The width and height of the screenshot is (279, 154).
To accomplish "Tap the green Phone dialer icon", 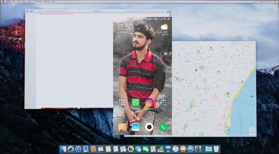I will [x=163, y=127].
